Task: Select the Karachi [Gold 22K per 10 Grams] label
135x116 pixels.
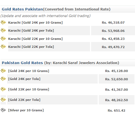Action: click(x=35, y=39)
